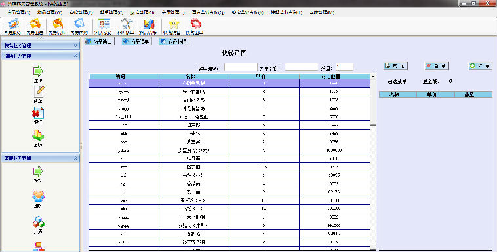This screenshot has width=497, height=252.
Task: Click the table scrollbar down arrow
Action: [x=373, y=247]
